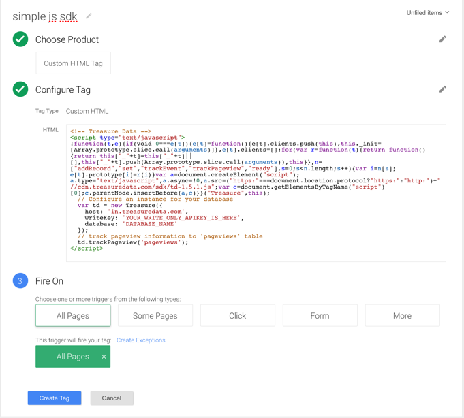The height and width of the screenshot is (418, 464).
Task: Click the 'Choose Product' heading
Action: pos(67,39)
